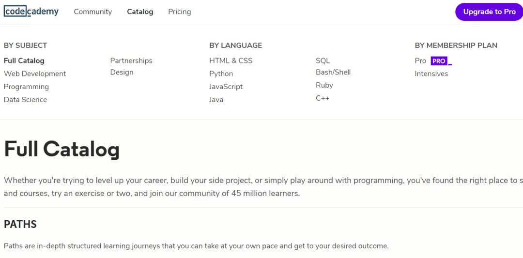The image size is (523, 258).
Task: Open the Community menu
Action: click(92, 12)
